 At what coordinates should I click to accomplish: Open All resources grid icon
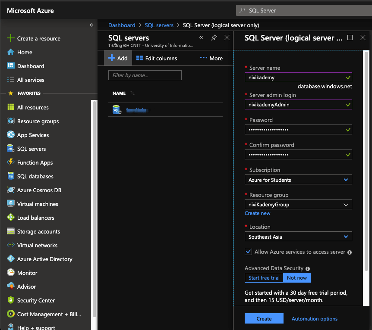click(11, 107)
